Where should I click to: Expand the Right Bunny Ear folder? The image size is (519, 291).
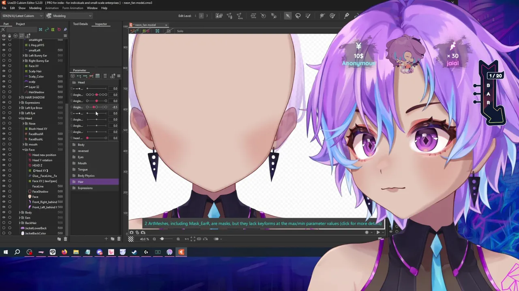pyautogui.click(x=23, y=61)
